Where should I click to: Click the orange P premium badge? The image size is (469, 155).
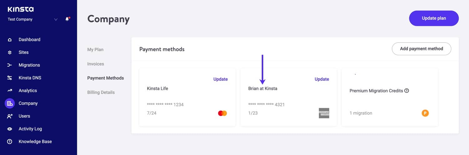tap(425, 113)
